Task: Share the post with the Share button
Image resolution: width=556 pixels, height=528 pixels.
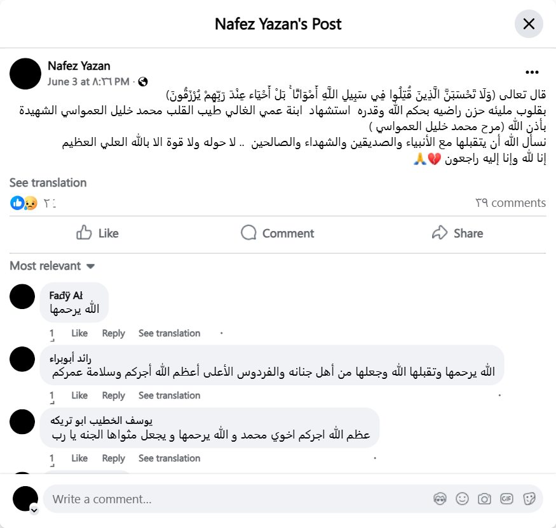Action: (x=457, y=234)
